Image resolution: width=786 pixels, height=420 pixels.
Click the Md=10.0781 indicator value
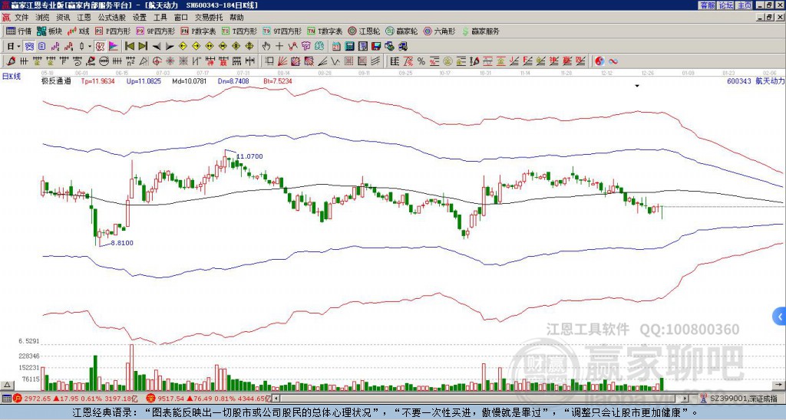click(190, 81)
